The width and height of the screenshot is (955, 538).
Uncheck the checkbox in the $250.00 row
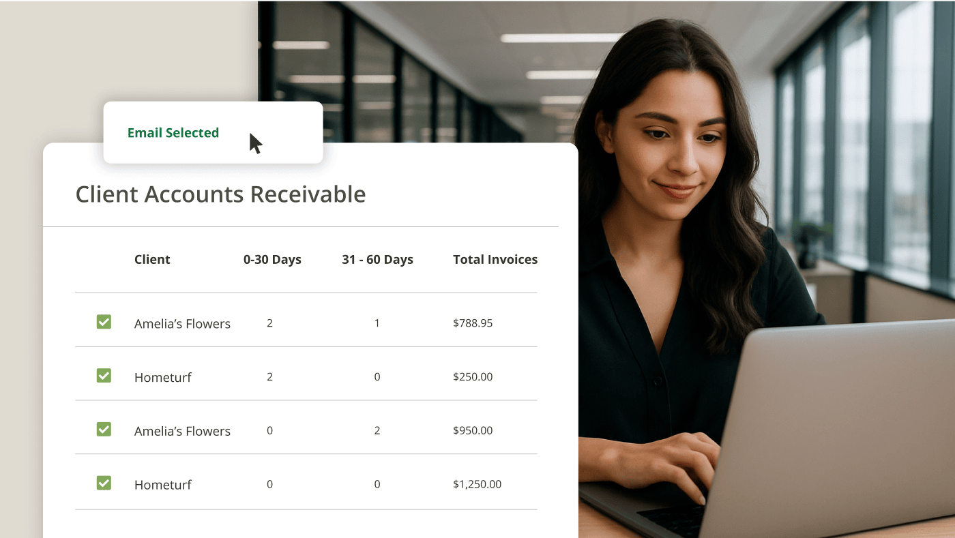(x=104, y=376)
